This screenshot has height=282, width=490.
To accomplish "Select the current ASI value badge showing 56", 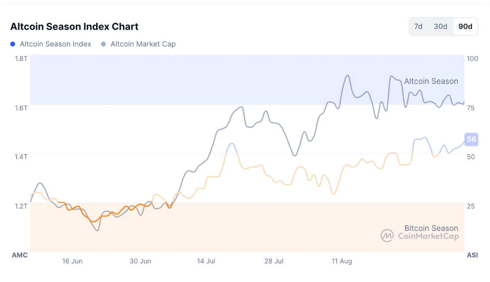I will pos(471,140).
